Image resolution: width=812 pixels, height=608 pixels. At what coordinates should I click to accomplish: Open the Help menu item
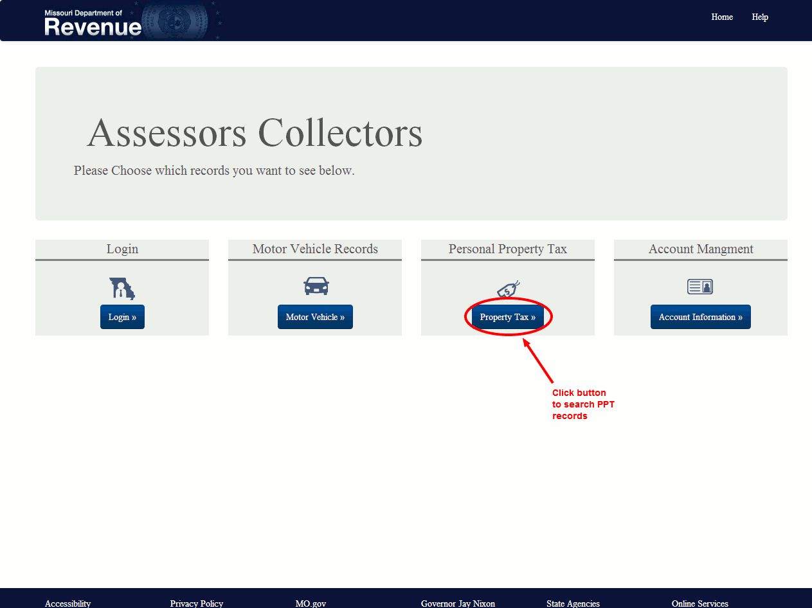coord(759,17)
